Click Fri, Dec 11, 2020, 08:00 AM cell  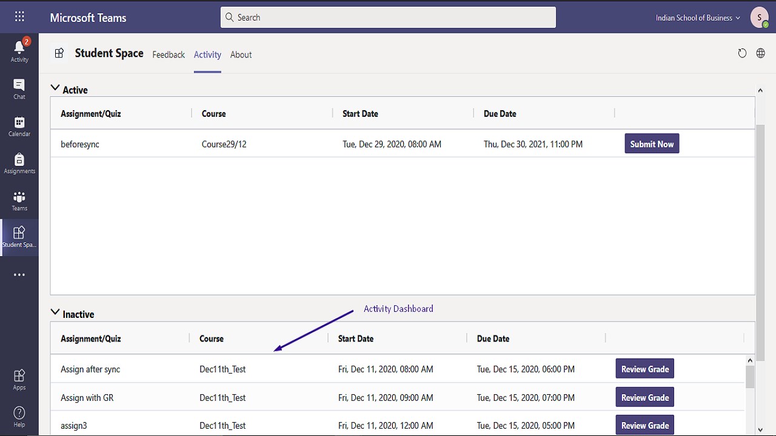coord(386,369)
